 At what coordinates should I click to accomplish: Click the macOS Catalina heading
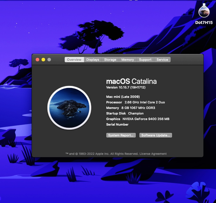pyautogui.click(x=131, y=81)
